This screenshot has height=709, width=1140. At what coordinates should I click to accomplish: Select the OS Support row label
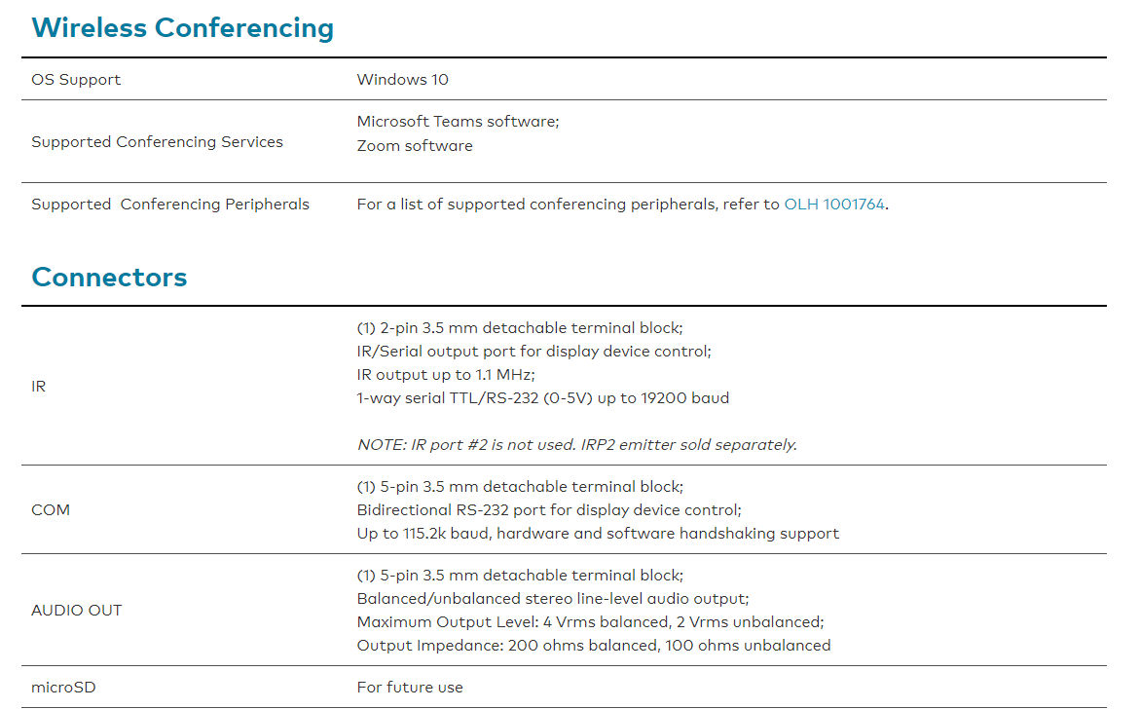(x=76, y=80)
